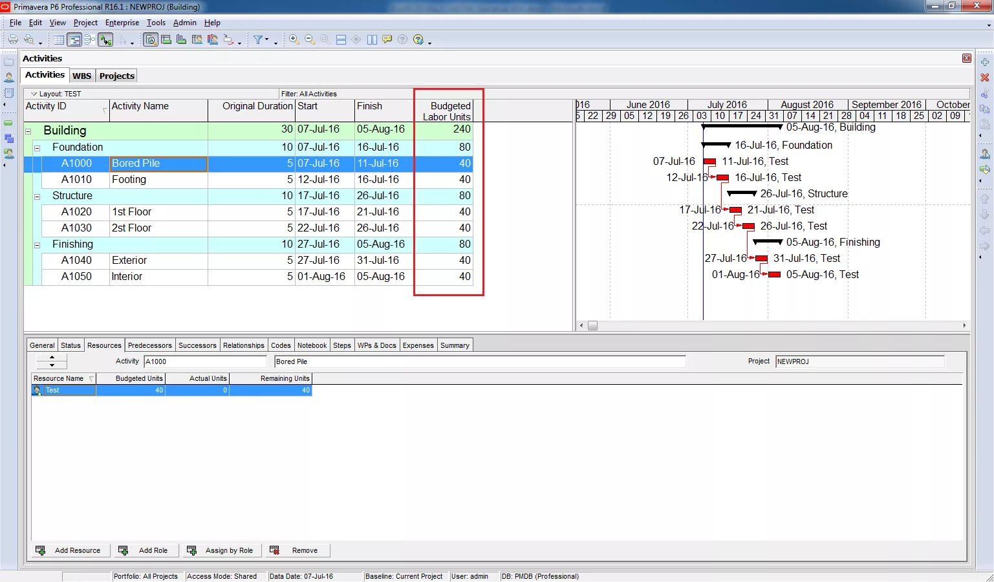Show the Resource Usage Spreadsheet
The height and width of the screenshot is (582, 994).
pos(197,39)
